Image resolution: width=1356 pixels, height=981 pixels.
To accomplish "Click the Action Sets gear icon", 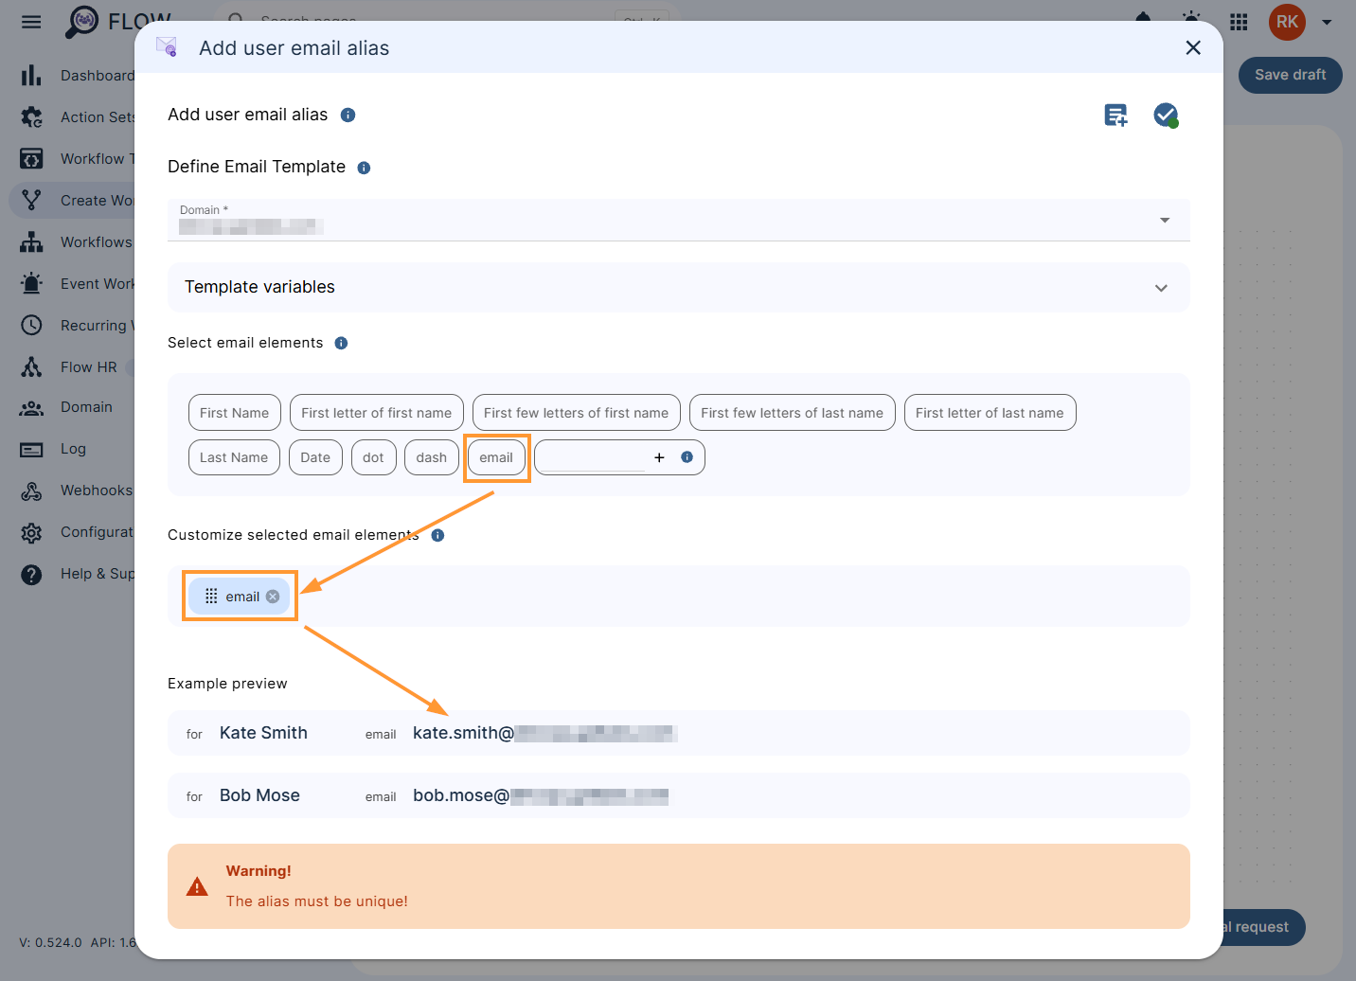I will coord(31,117).
